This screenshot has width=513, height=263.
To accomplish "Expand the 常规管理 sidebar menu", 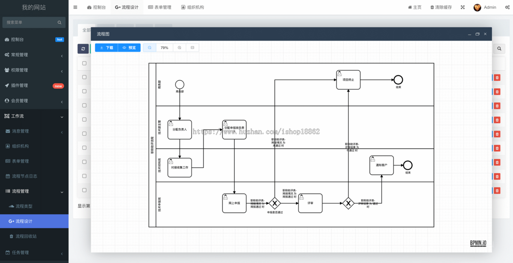I will click(34, 55).
